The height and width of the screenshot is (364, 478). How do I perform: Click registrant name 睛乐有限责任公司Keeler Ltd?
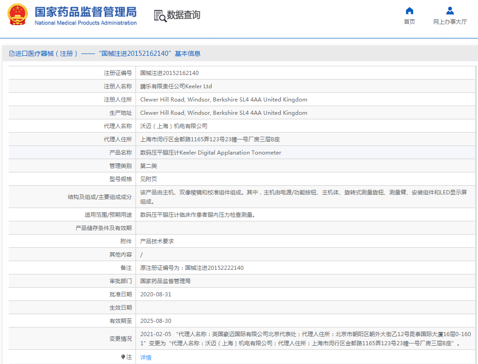pos(176,86)
